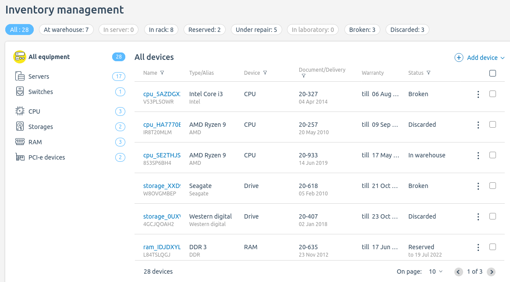The image size is (510, 282).
Task: Click the PCI-e devices icon
Action: click(x=20, y=157)
